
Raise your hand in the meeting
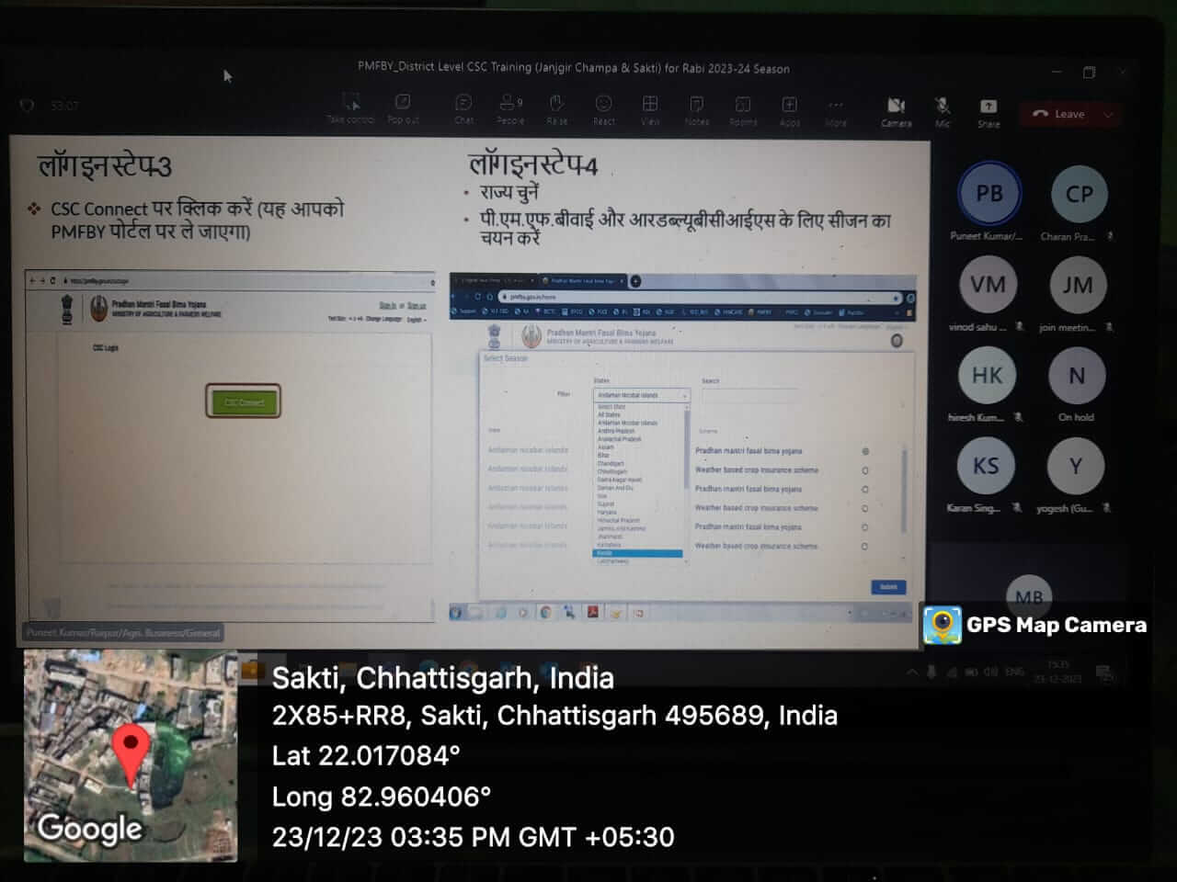click(556, 107)
